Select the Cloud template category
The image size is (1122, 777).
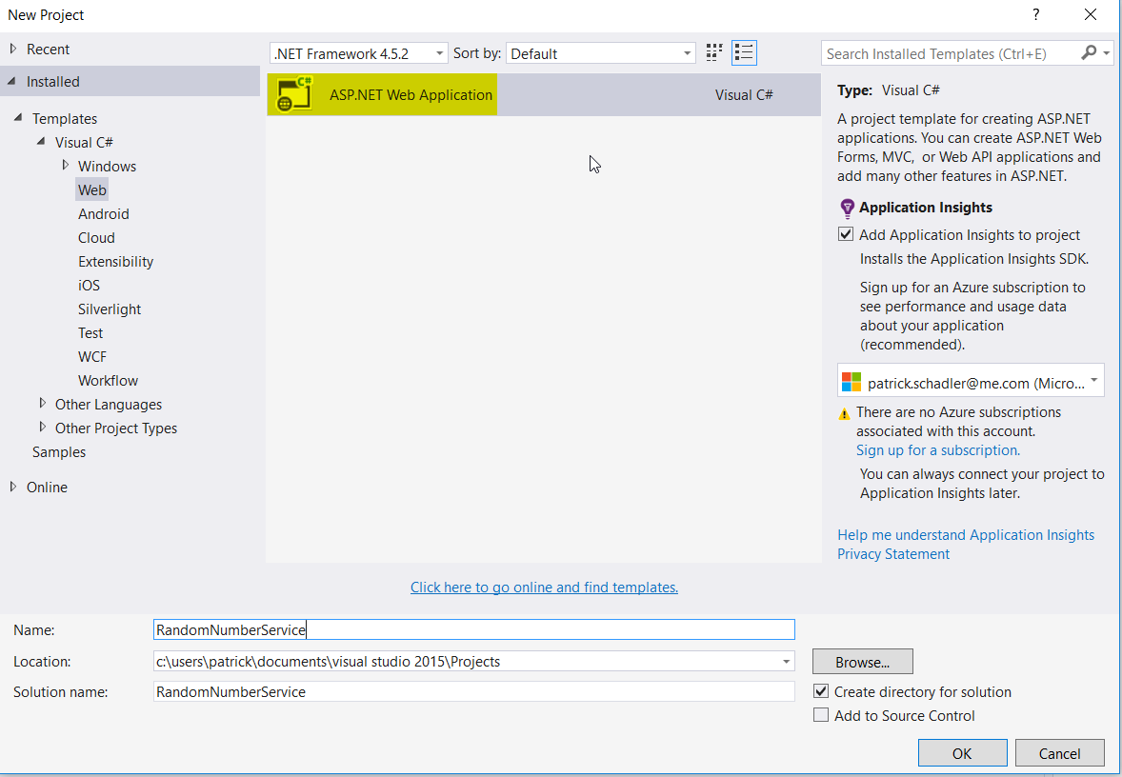coord(96,237)
